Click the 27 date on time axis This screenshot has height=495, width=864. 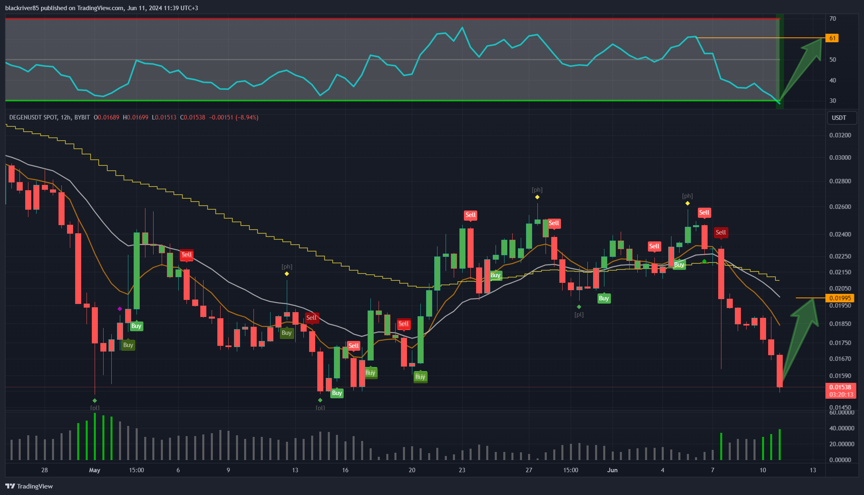click(529, 470)
